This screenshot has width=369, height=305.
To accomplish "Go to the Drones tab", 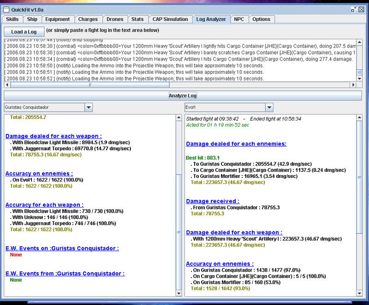I will (115, 19).
